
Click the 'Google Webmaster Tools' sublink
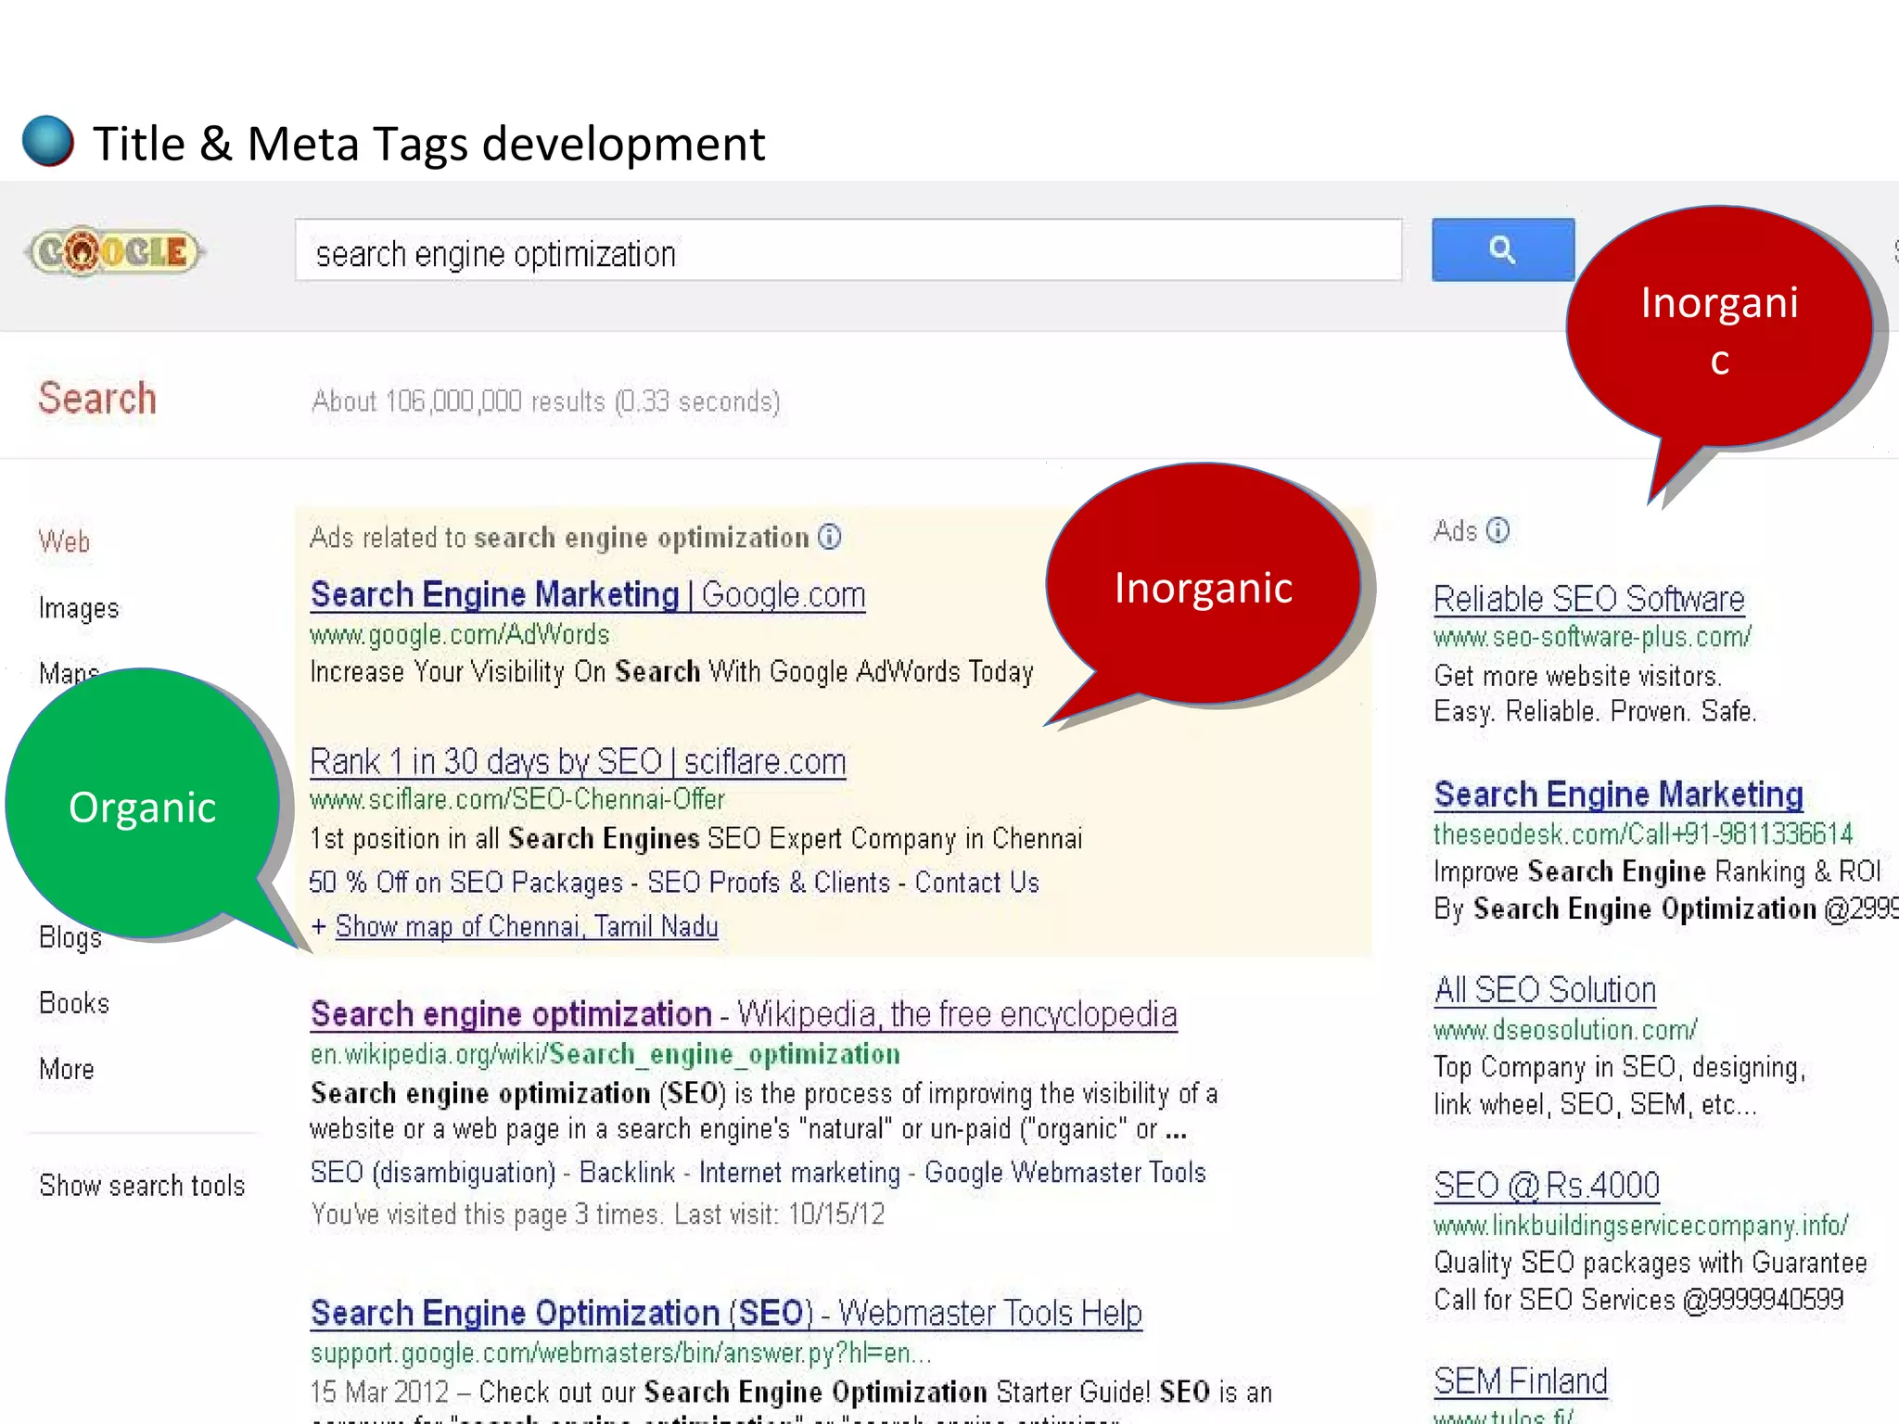1065,1173
